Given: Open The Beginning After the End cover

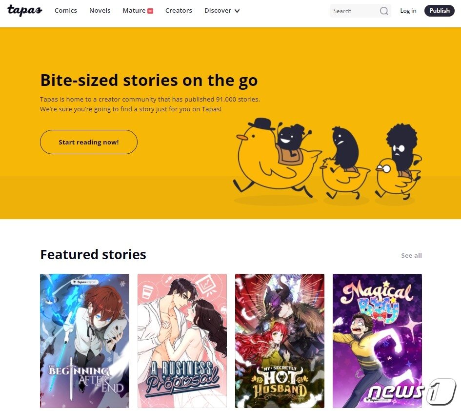Looking at the screenshot, I should pyautogui.click(x=85, y=341).
